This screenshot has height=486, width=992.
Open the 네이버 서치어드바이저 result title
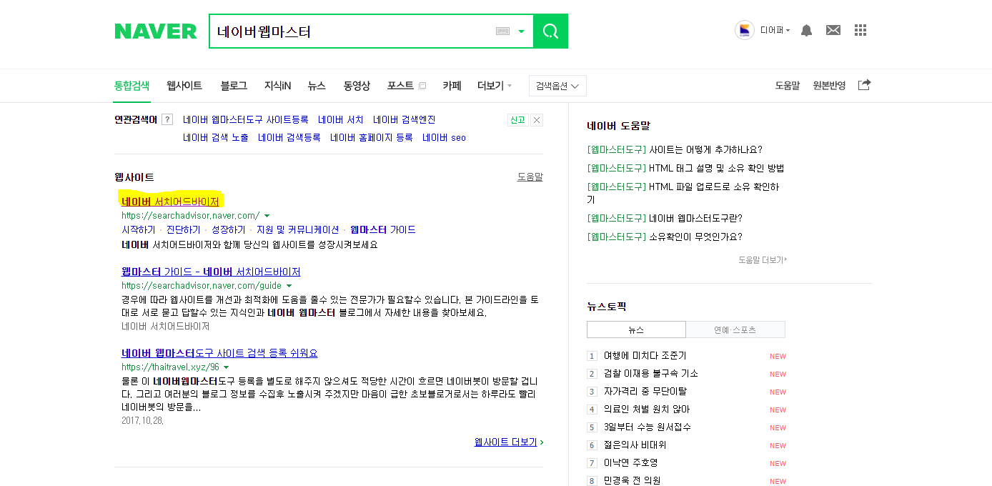click(170, 202)
